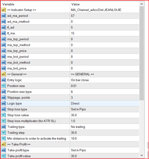Image resolution: width=149 pixels, height=159 pixels.
Task: Open the Trailing type value No trailing
Action: click(x=104, y=127)
